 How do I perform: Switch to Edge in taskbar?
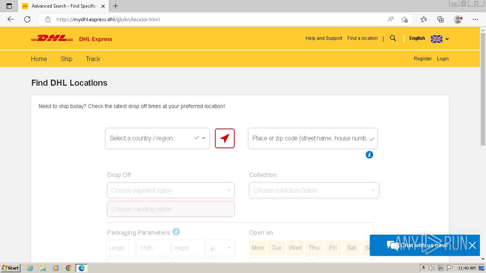click(x=82, y=268)
